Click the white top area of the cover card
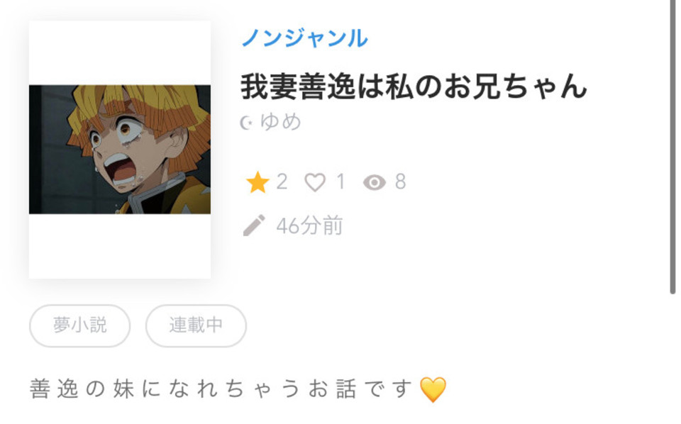Viewport: 681px width, 424px height. (x=120, y=53)
